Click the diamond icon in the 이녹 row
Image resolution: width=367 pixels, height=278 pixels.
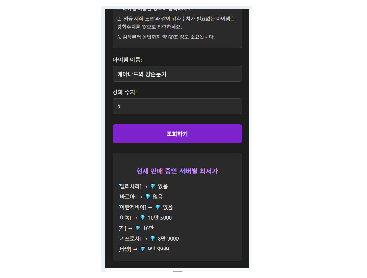coord(143,218)
